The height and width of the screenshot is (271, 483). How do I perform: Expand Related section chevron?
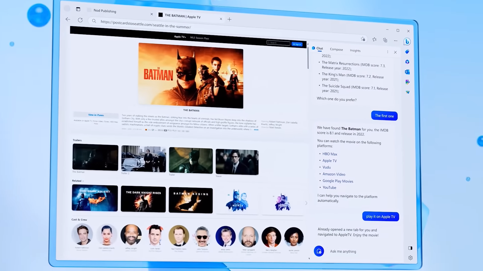click(x=83, y=181)
